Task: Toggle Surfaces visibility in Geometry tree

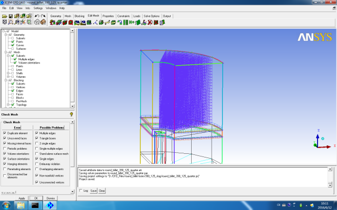Action: [x=13, y=49]
